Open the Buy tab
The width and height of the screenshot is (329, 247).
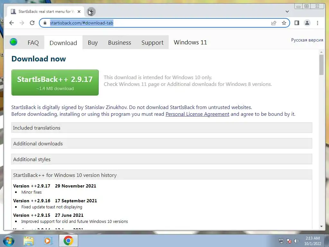(93, 43)
